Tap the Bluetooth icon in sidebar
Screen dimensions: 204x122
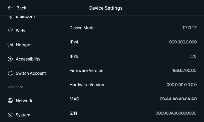pos(10,17)
